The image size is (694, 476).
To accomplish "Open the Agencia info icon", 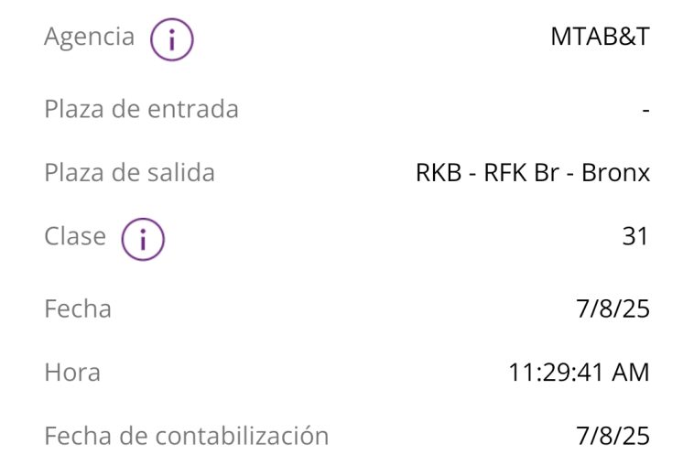I will [x=172, y=40].
